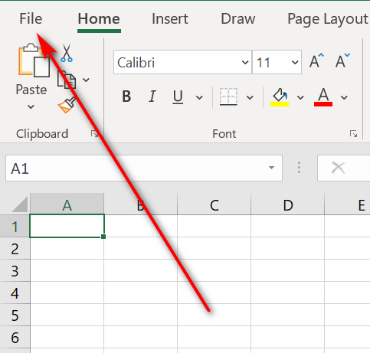Select the Format Painter brush

click(x=67, y=105)
